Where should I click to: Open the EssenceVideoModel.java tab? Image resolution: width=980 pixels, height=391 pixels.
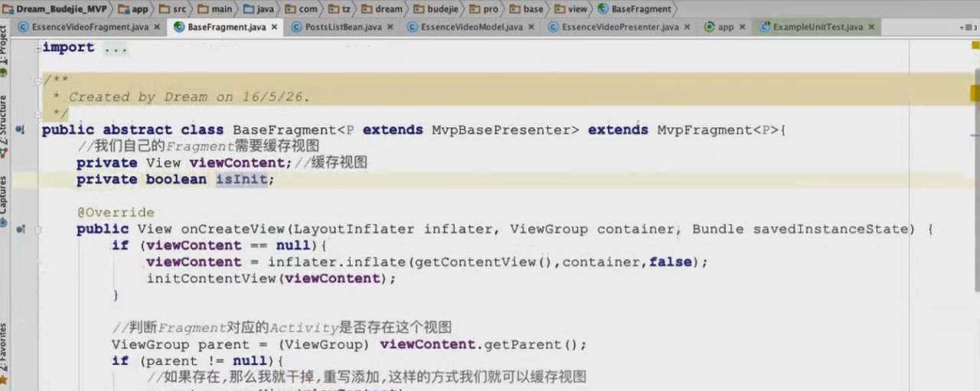(x=472, y=27)
